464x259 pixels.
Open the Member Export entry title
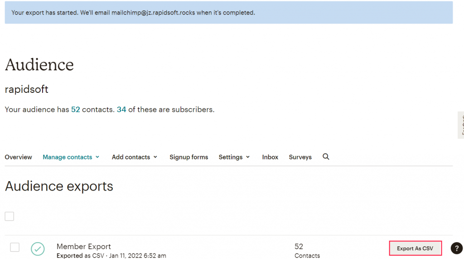tap(84, 246)
